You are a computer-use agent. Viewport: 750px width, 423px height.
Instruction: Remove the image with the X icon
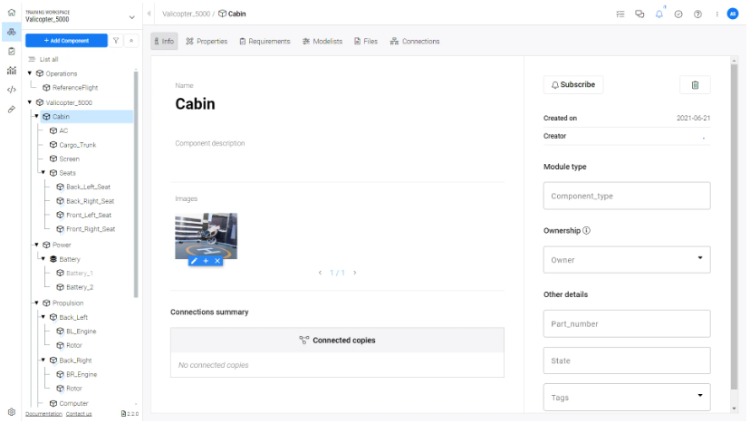(x=217, y=261)
